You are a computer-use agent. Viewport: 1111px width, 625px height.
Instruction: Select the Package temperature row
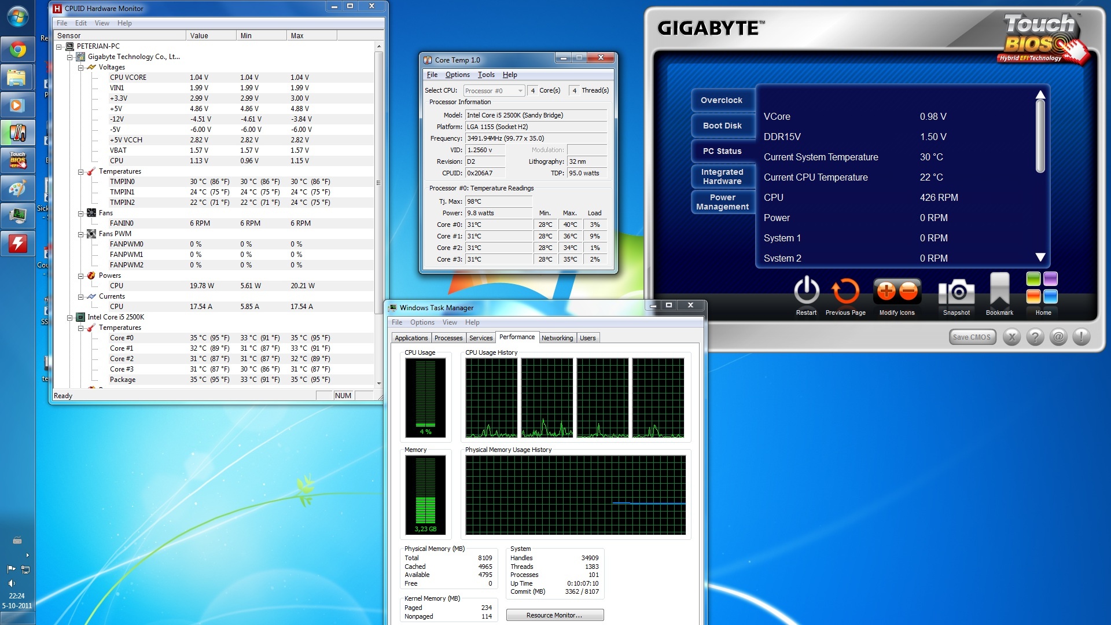(x=214, y=380)
